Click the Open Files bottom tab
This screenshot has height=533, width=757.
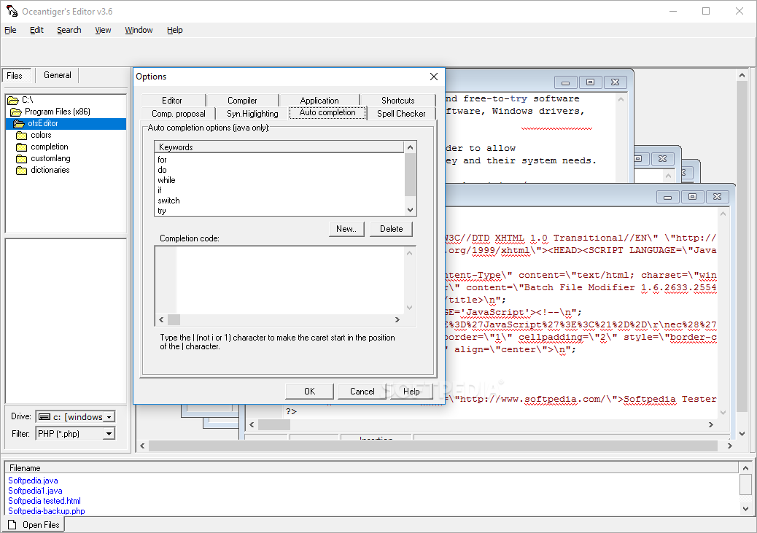point(34,524)
